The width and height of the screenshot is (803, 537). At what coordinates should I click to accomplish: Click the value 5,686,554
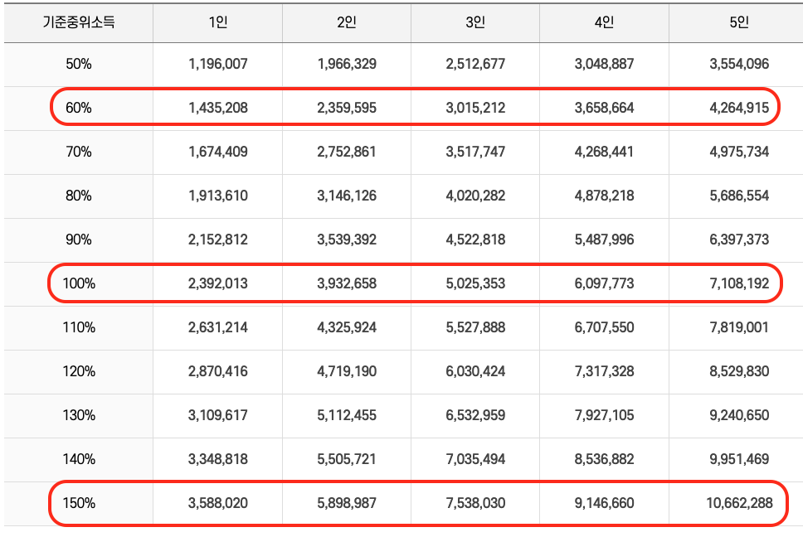pos(739,196)
